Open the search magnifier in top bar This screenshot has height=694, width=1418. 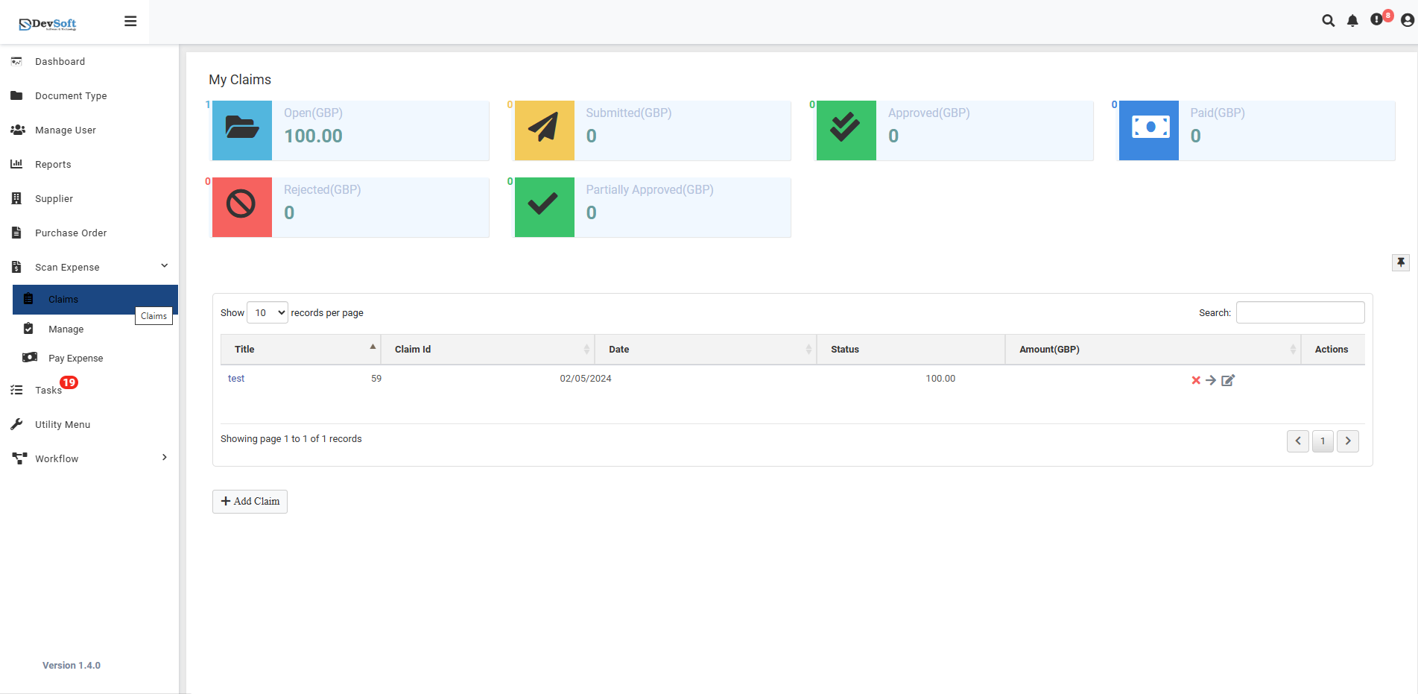[x=1328, y=21]
